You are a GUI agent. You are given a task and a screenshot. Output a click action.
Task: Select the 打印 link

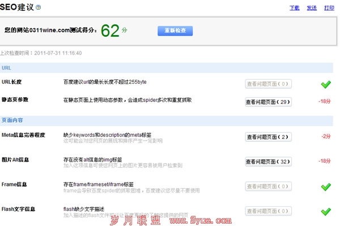pyautogui.click(x=329, y=8)
